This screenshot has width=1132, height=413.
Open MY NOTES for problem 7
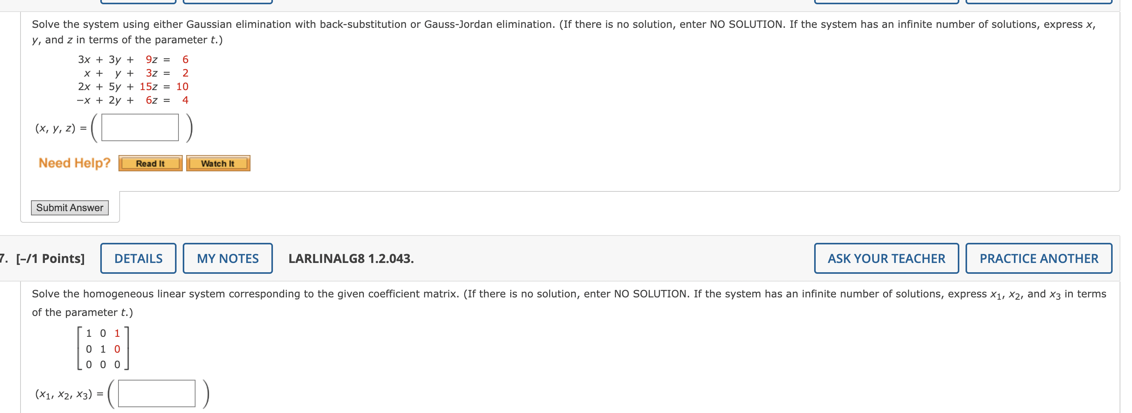[227, 258]
